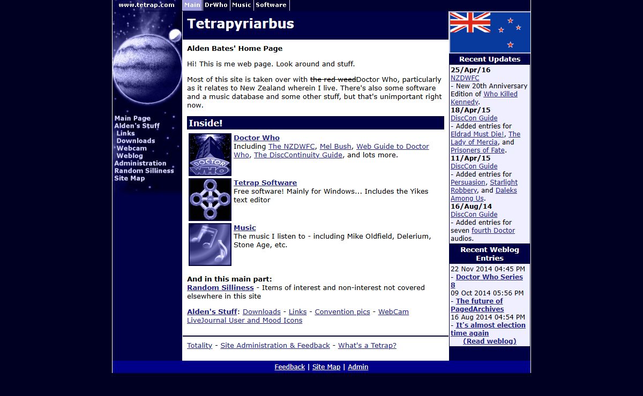Click the (Read weblog) link
Image resolution: width=643 pixels, height=396 pixels.
(490, 341)
